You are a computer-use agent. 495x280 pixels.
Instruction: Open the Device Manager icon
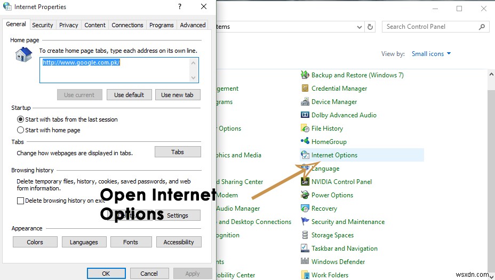coord(305,102)
